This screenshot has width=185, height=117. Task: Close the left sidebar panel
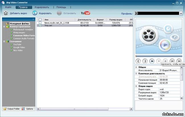[33, 19]
